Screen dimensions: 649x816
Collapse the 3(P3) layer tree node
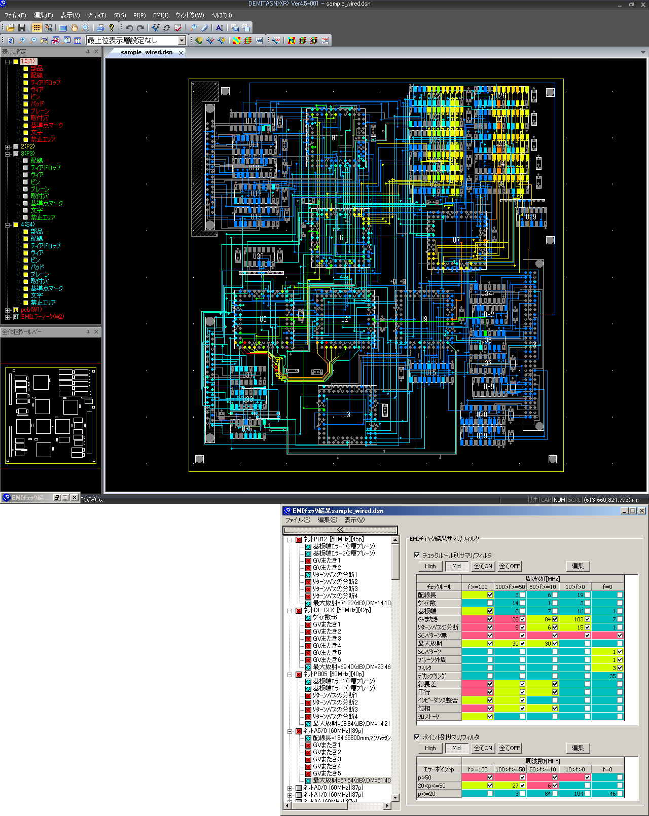click(x=8, y=154)
